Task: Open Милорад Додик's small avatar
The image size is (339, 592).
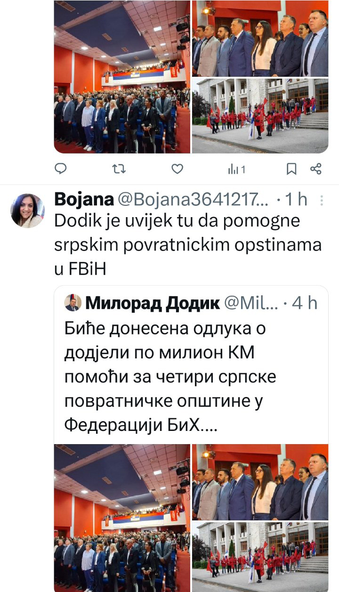Action: click(x=72, y=303)
